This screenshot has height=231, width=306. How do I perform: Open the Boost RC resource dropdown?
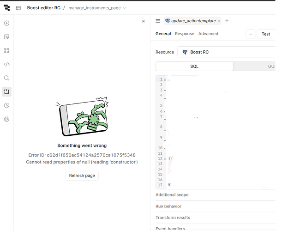coord(226,52)
